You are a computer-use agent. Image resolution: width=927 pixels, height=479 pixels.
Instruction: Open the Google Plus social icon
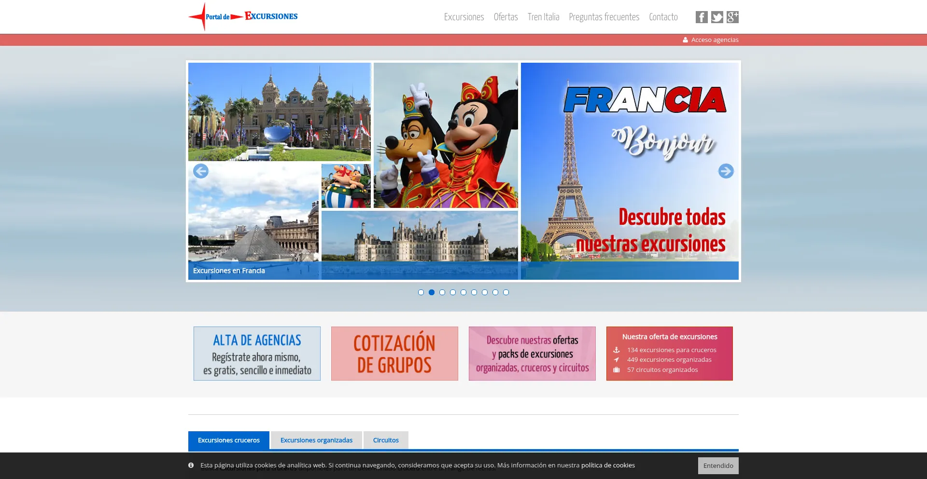coord(732,17)
